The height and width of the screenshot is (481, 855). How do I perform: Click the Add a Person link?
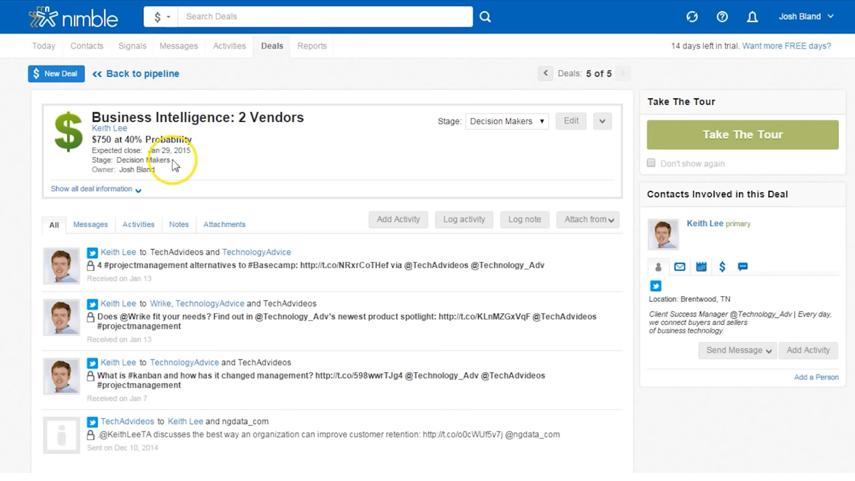coord(816,377)
